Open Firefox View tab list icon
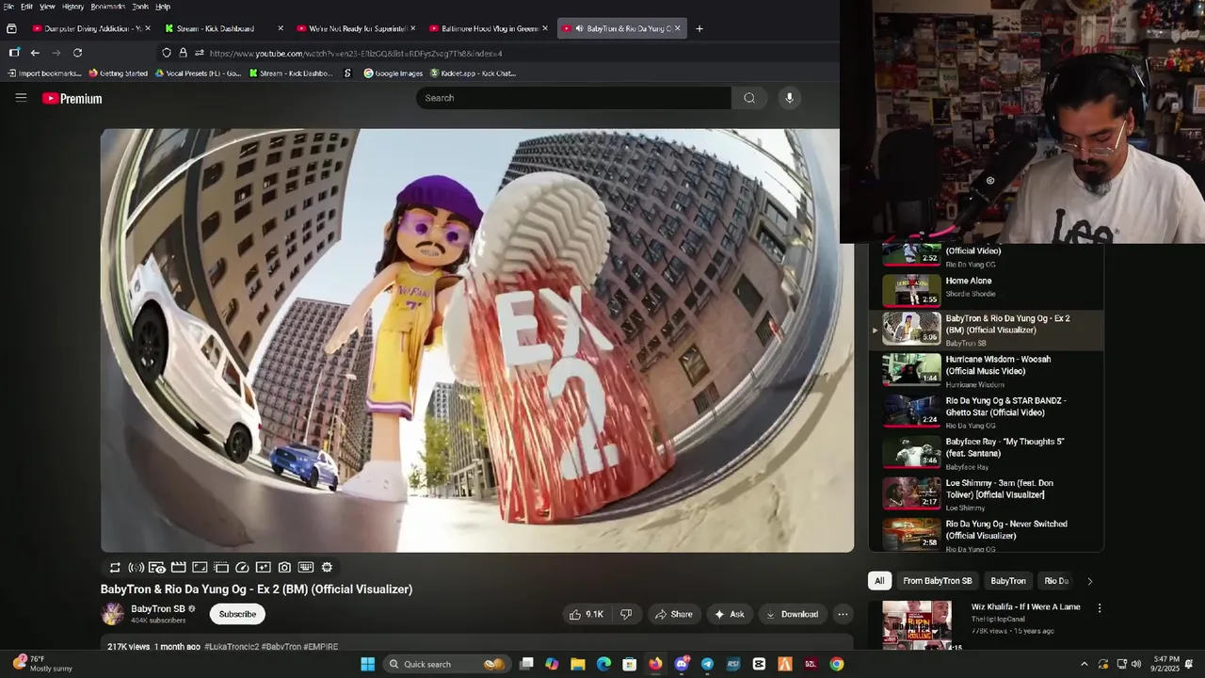This screenshot has height=678, width=1205. [11, 28]
